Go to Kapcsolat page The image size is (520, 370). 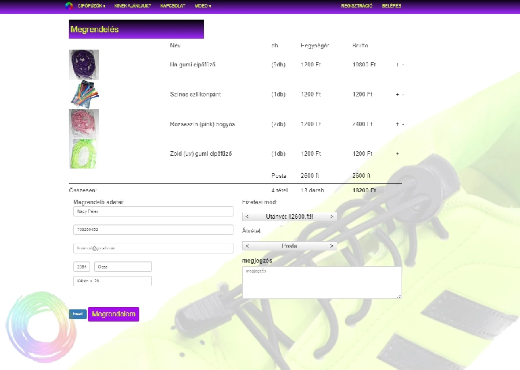173,6
